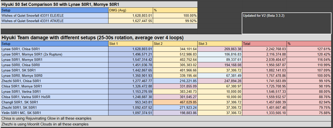
Task: Click Slot 3 value 106,816.83
Action: pyautogui.click(x=220, y=54)
